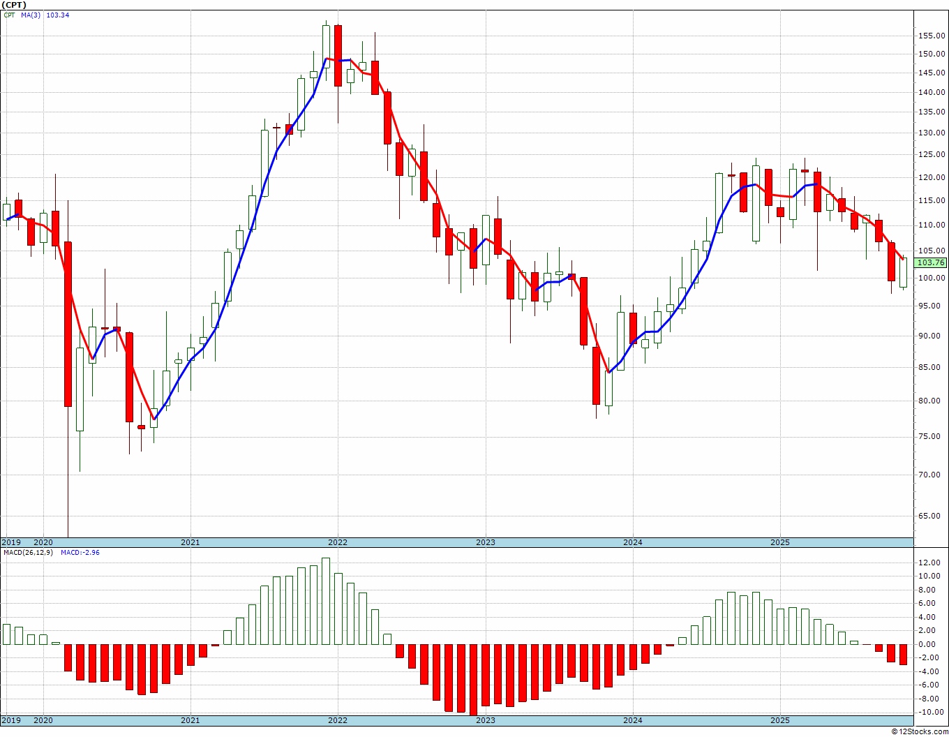Viewport: 949px width, 737px height.
Task: Select 2025 on the MACD panel time axis
Action: 780,721
